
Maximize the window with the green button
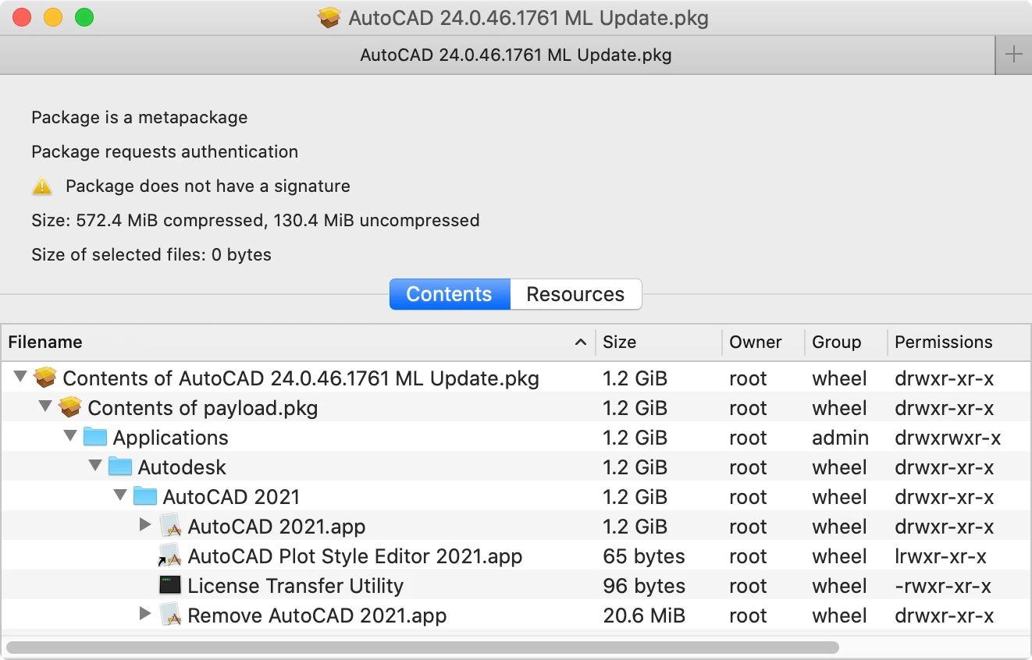click(84, 17)
